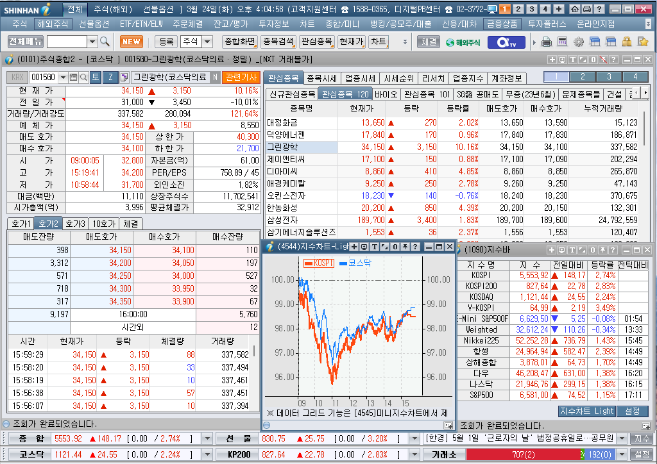This screenshot has height=464, width=657.
Task: Select watchlist group button 2
Action: tap(583, 77)
